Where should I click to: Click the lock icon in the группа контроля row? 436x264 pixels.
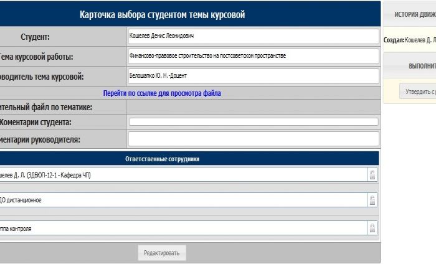point(372,229)
